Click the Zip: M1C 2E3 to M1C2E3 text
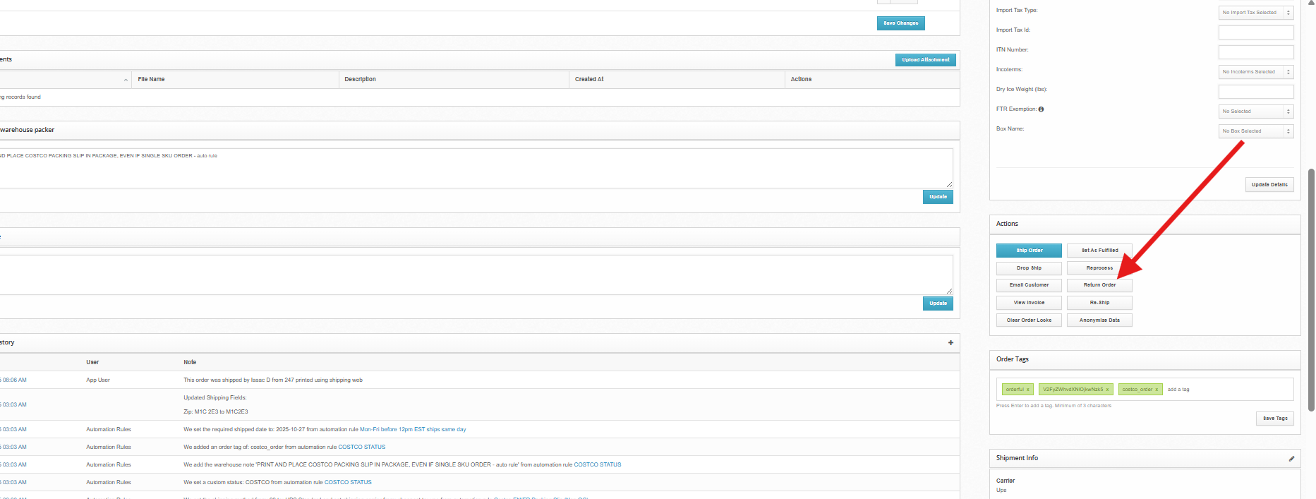Screen dimensions: 1316x499 pos(216,412)
